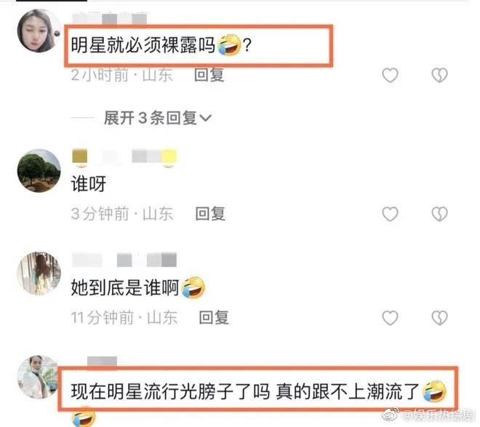Image resolution: width=480 pixels, height=427 pixels.
Task: Open the tree avatar profile
Action: pos(39,171)
